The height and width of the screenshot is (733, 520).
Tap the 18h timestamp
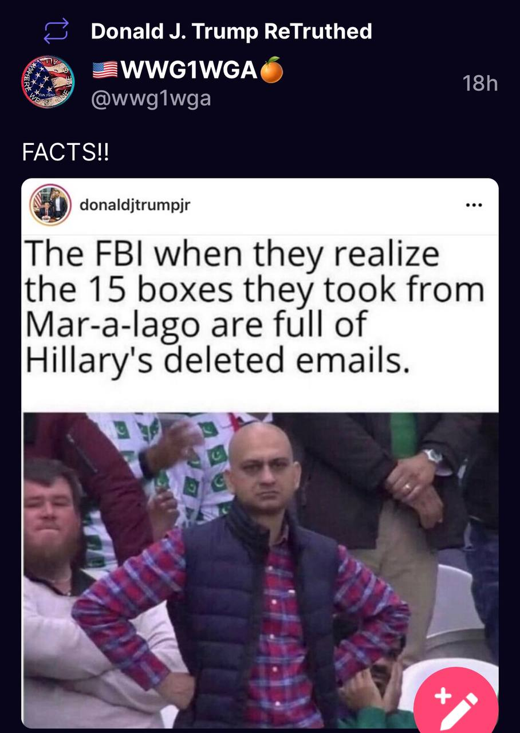point(480,84)
